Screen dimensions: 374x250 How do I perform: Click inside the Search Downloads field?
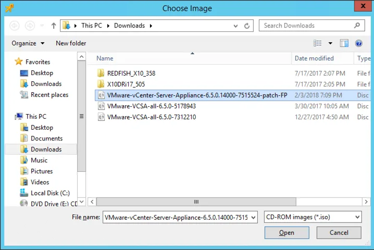[305, 26]
